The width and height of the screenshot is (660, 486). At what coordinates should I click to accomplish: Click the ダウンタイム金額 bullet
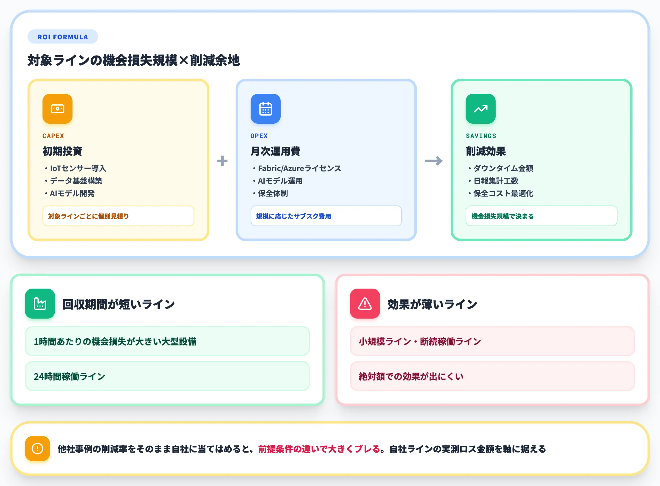(501, 168)
